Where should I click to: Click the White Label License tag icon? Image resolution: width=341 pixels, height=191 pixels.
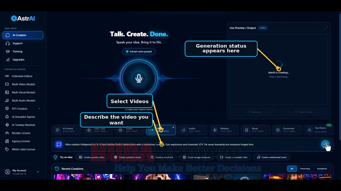(7, 149)
